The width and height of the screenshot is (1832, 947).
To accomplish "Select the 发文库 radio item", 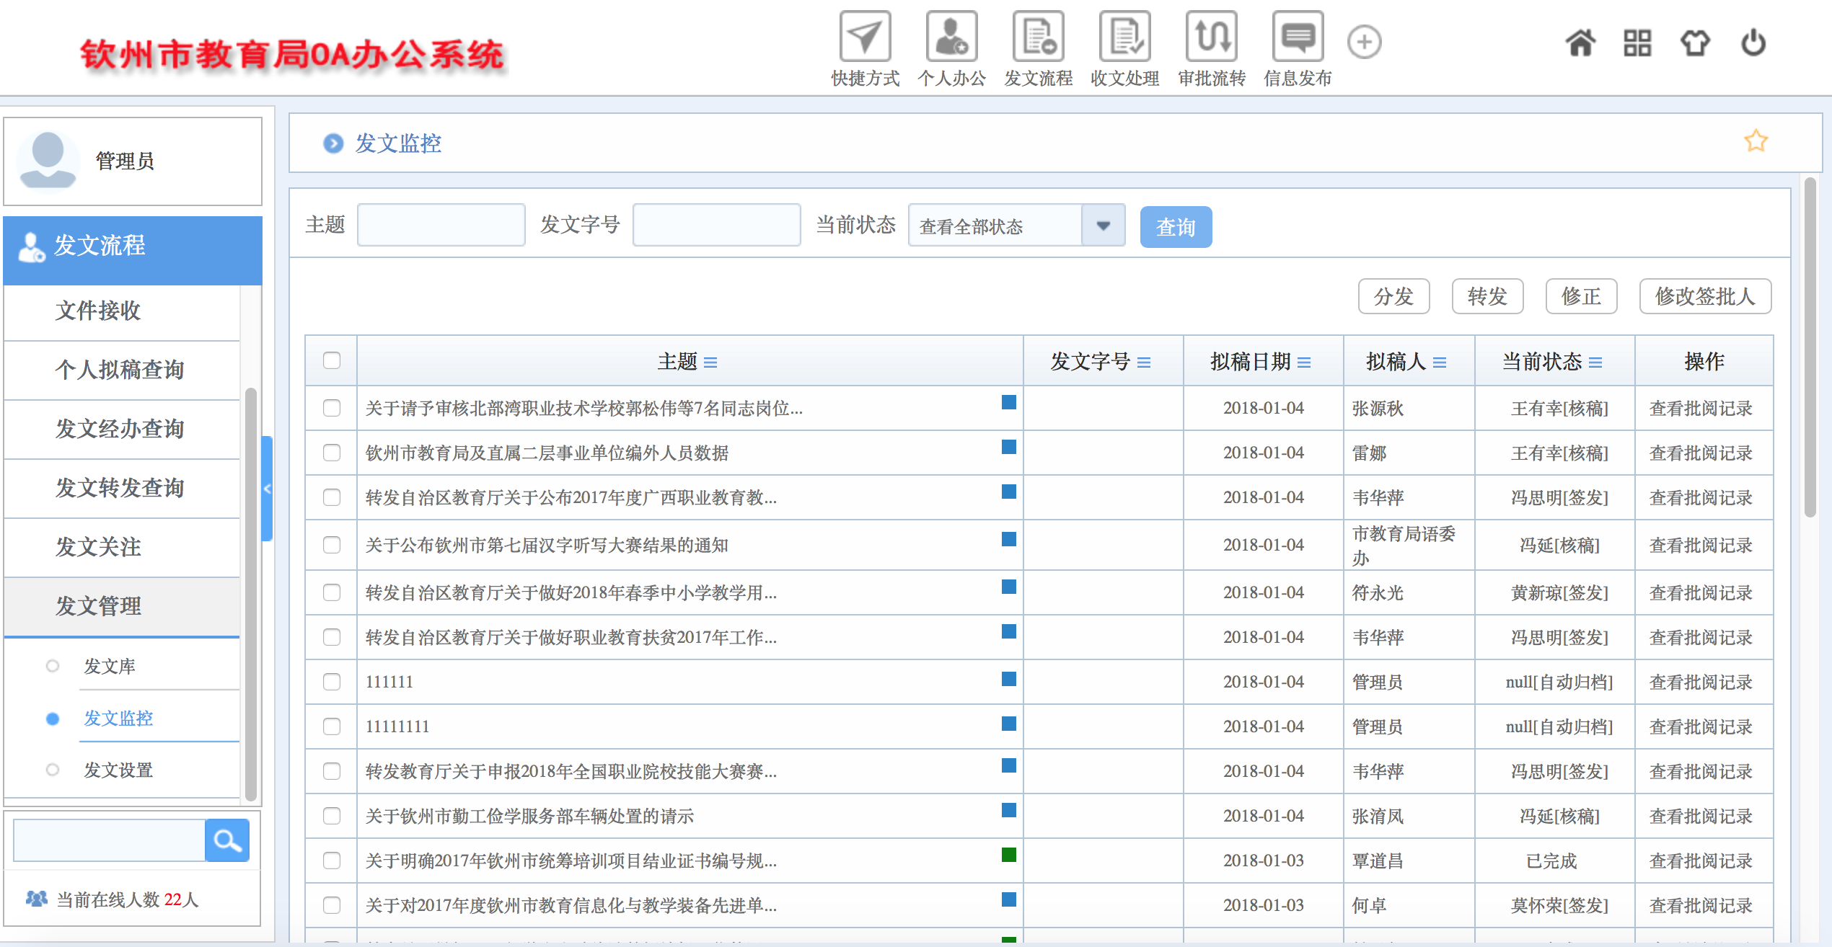I will [x=53, y=666].
